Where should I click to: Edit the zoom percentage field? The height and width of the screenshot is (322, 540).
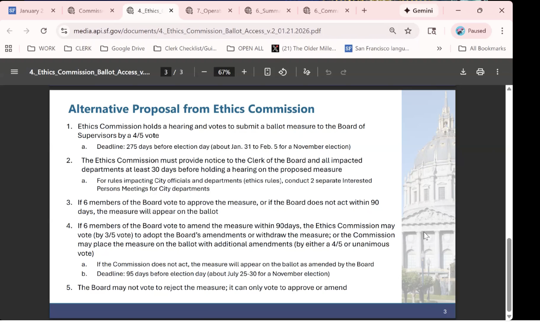[x=224, y=72]
